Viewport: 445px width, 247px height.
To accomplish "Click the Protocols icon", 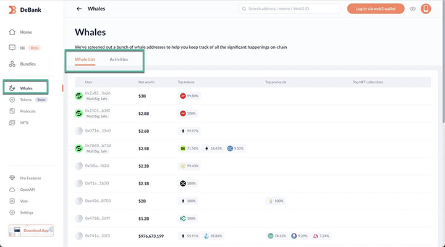I will point(12,111).
